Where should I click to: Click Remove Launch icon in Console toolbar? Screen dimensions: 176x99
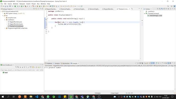pos(140,63)
